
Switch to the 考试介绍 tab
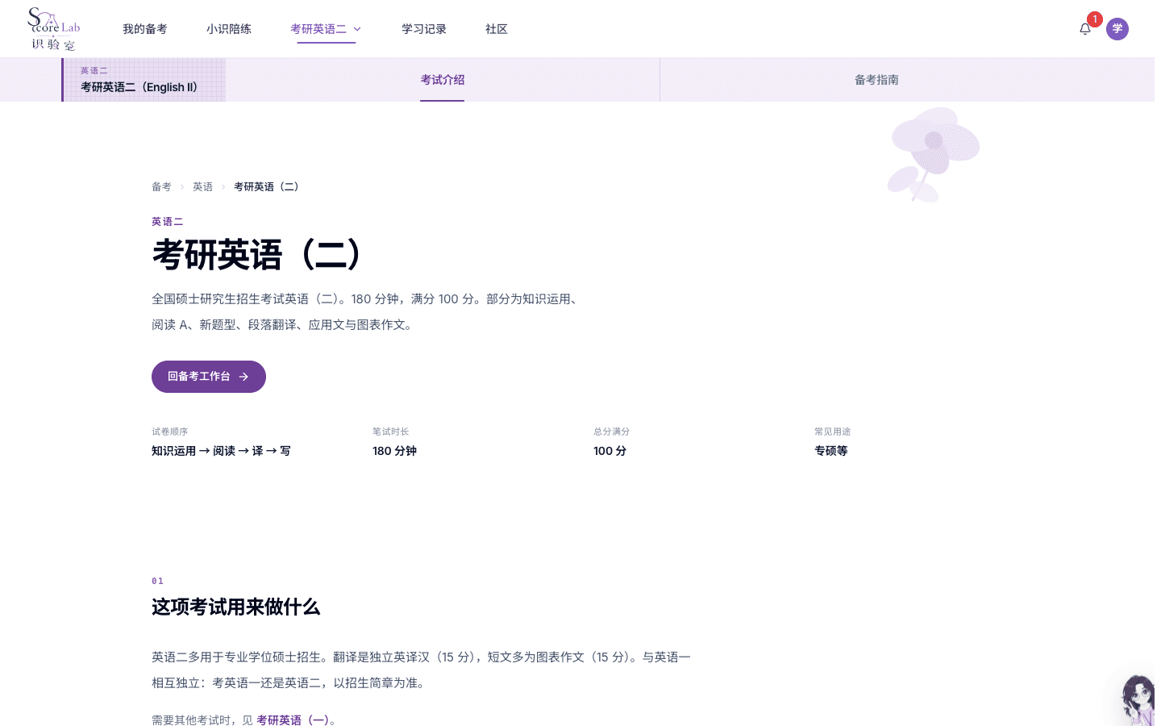(443, 80)
